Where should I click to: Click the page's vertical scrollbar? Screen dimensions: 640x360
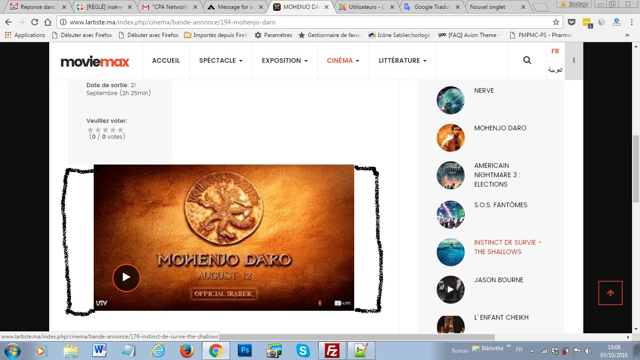click(x=636, y=169)
